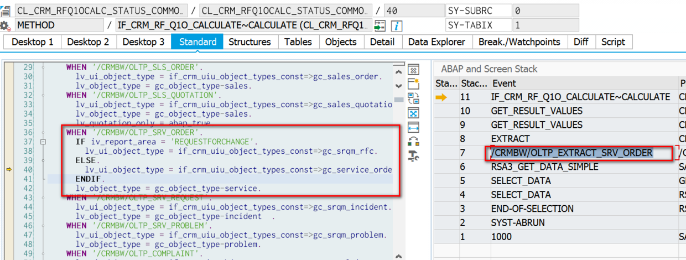
Task: Select RSA3_GET_DATA_SIMPLE stack entry
Action: point(544,167)
